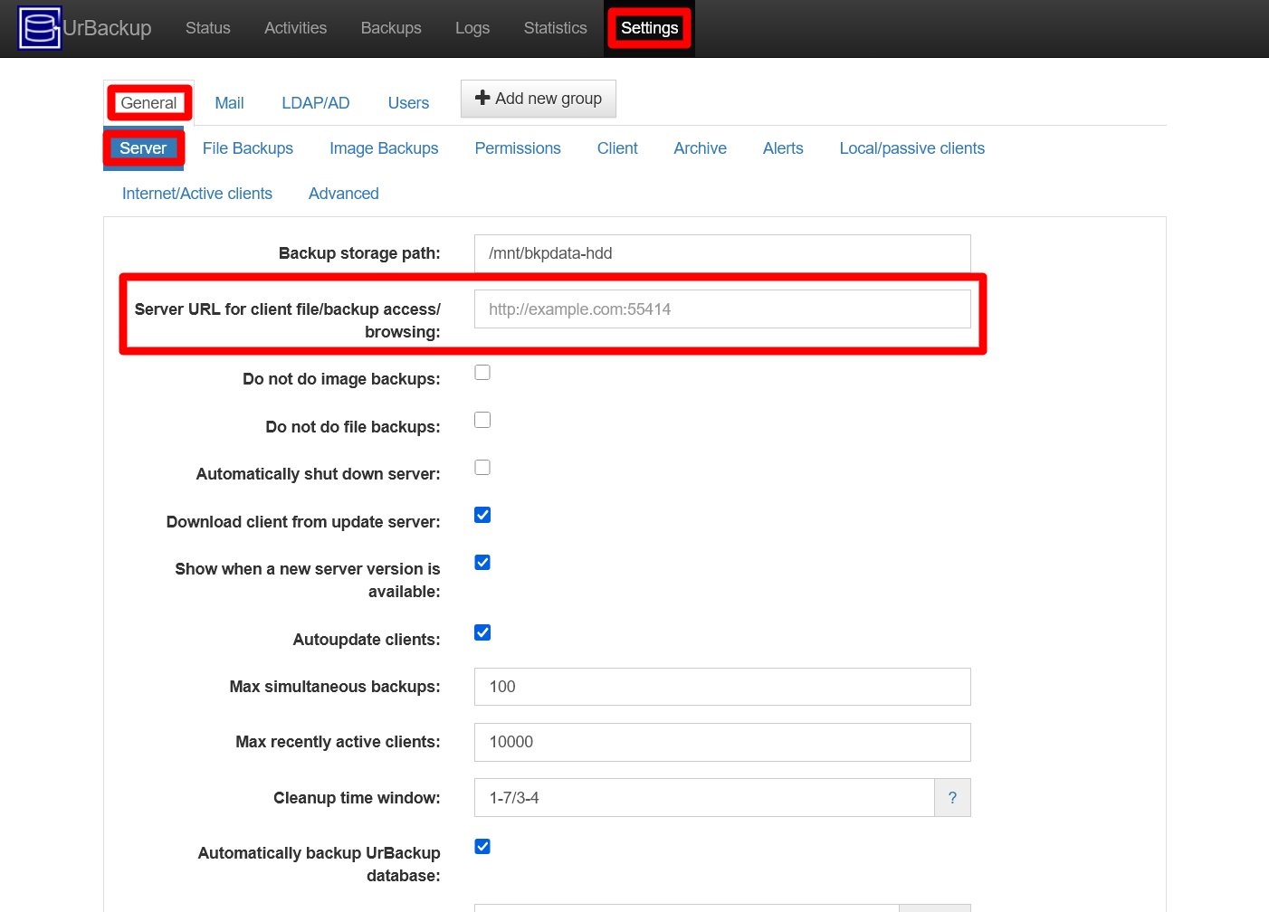Image resolution: width=1269 pixels, height=912 pixels.
Task: Enable Do not do image backups
Action: (x=482, y=372)
